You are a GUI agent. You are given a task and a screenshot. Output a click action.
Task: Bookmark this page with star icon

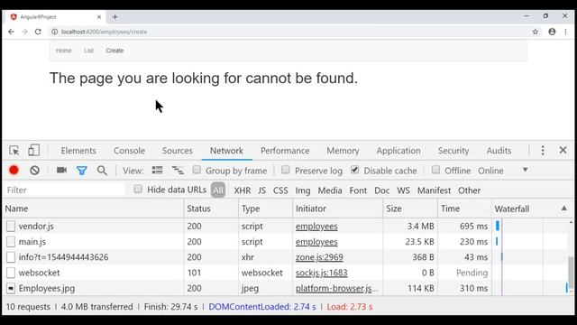(x=536, y=32)
